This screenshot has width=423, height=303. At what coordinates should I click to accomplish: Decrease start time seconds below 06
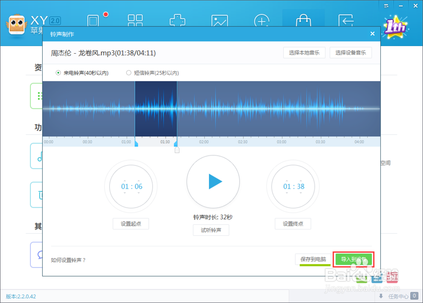point(139,193)
